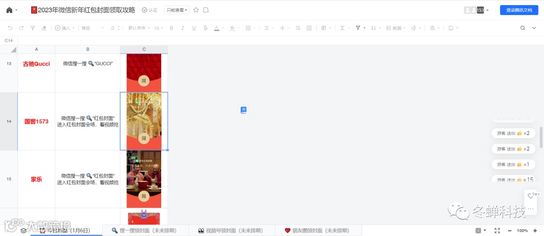Viewport: 544px width, 236px height.
Task: Click the horizontal alignment icon
Action: (267, 28)
